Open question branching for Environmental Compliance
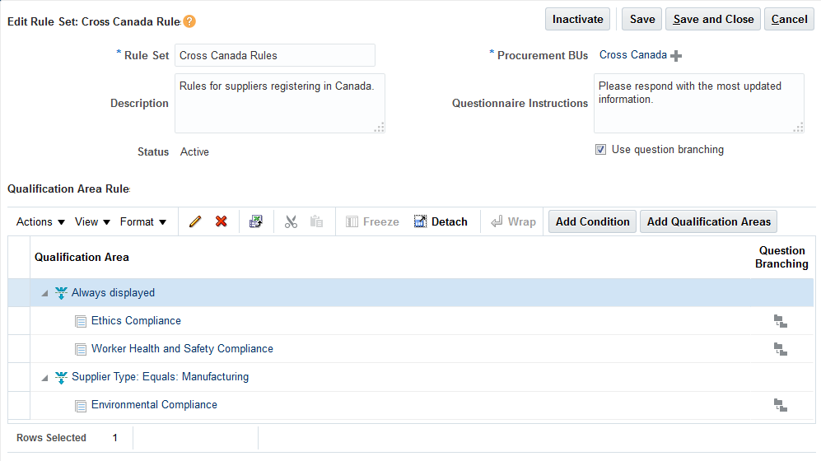The image size is (821, 461). pos(781,405)
